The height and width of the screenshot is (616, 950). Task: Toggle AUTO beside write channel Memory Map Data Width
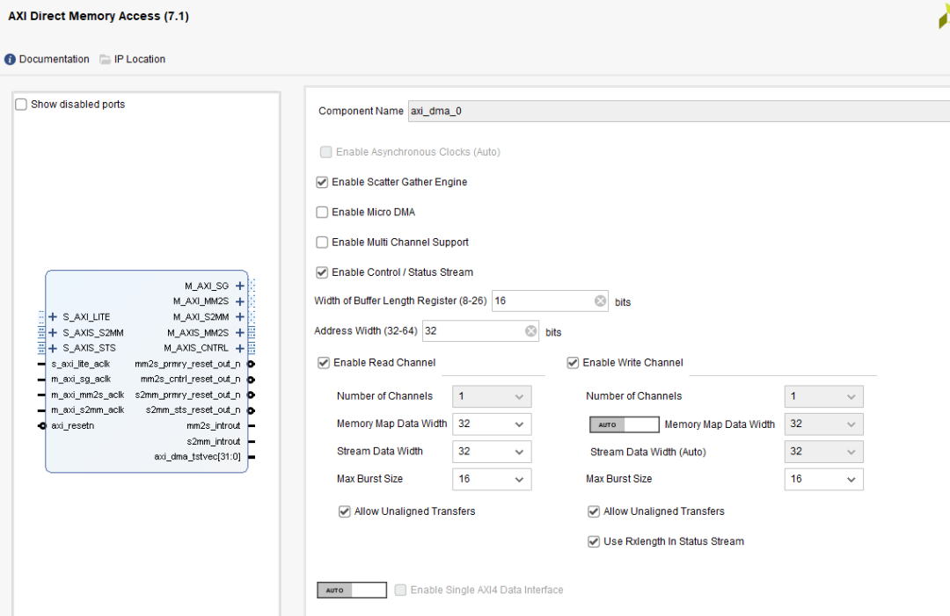click(x=625, y=424)
